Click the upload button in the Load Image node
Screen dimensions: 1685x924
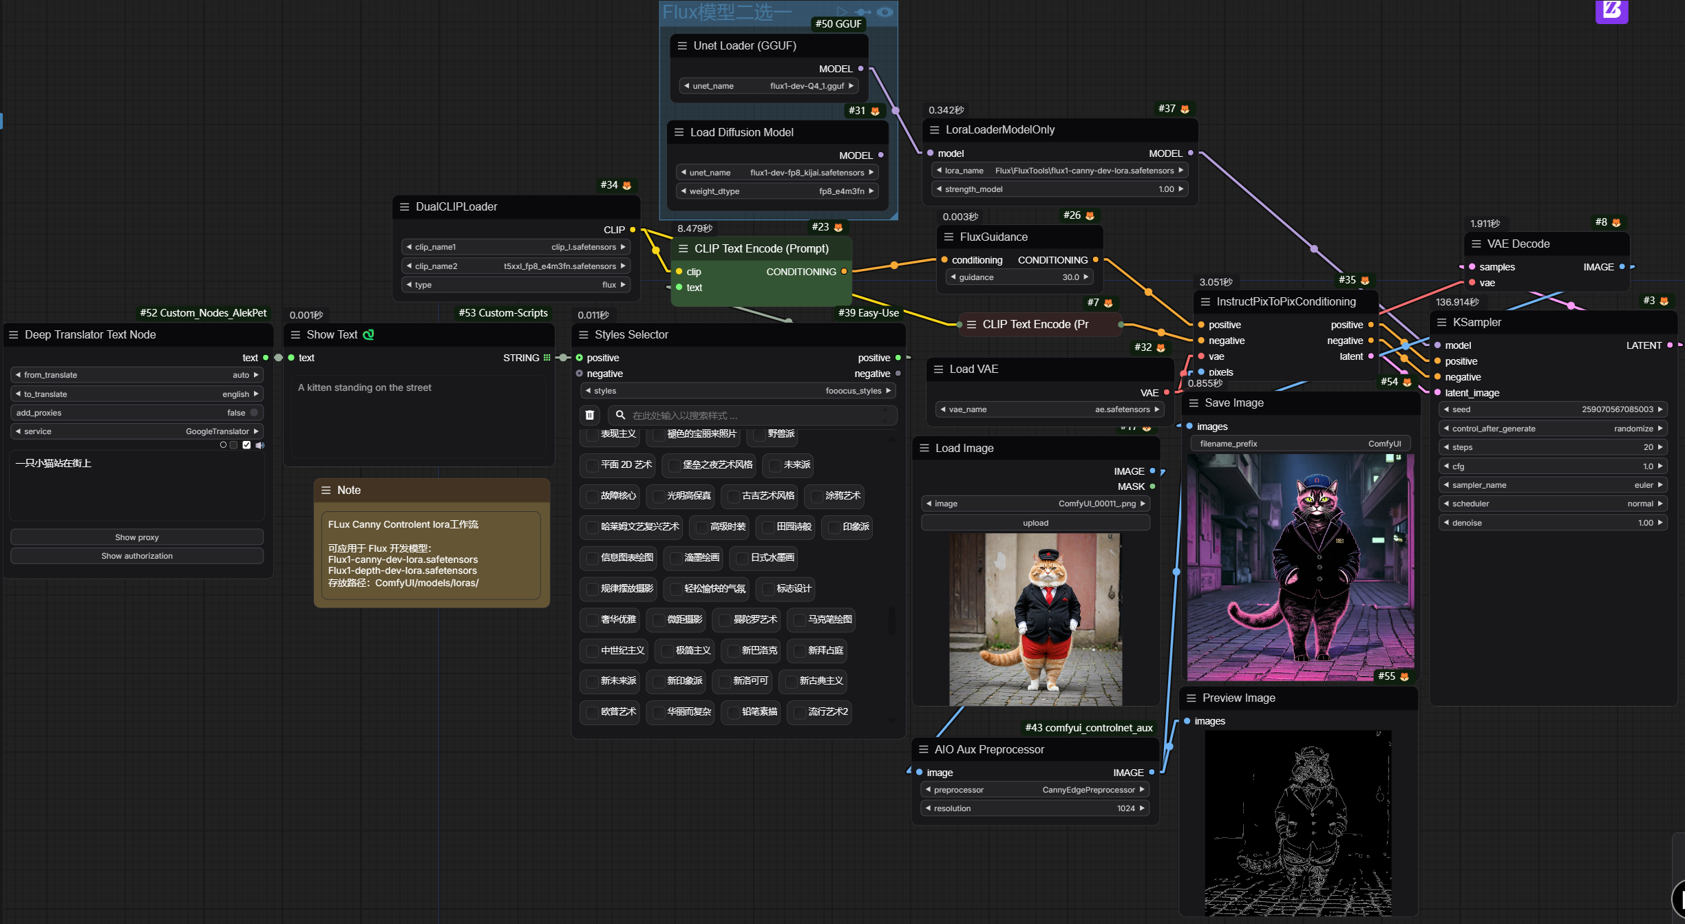1035,522
